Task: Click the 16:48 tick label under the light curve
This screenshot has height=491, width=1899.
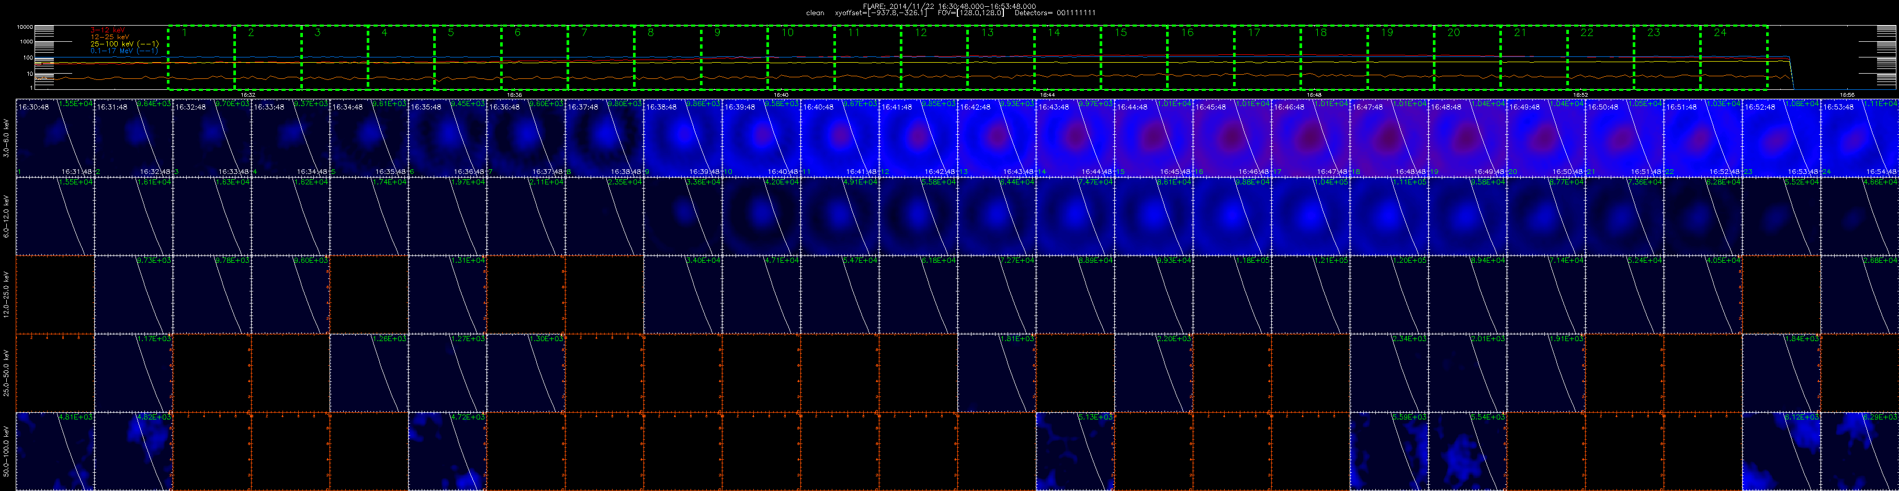Action: (1315, 94)
